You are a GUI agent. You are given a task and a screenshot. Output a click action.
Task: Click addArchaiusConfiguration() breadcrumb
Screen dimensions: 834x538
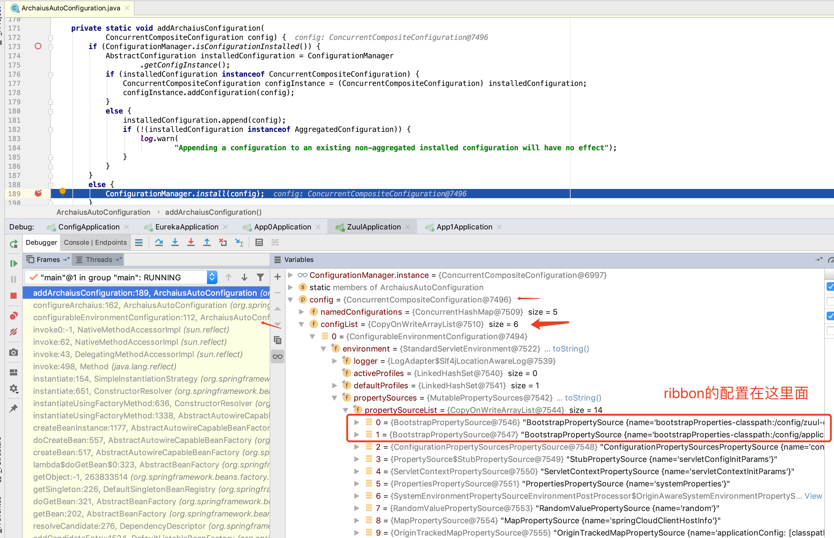213,212
